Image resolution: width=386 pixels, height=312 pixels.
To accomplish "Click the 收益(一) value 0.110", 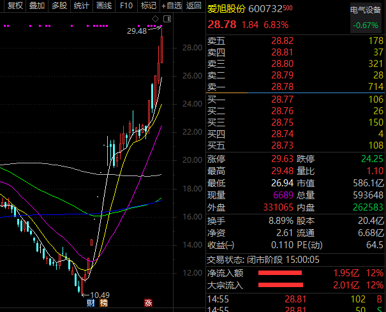I will point(283,245).
